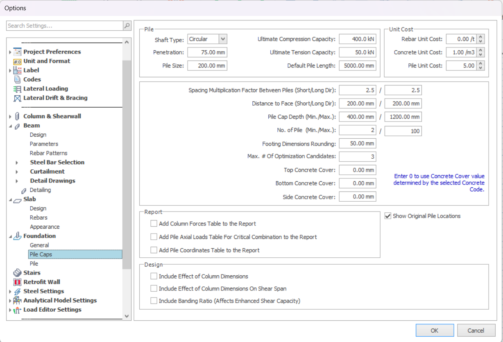Enable Include Banding Ratio checkbox
The width and height of the screenshot is (503, 342).
(x=154, y=301)
